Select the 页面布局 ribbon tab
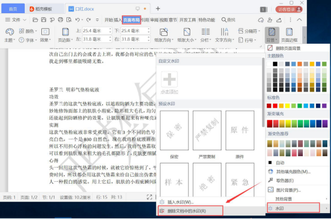The height and width of the screenshot is (219, 331). pos(131,20)
